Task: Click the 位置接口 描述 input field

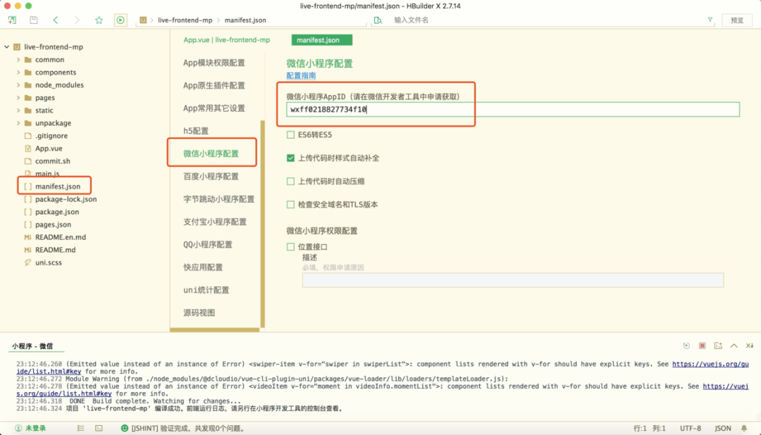Action: point(512,280)
